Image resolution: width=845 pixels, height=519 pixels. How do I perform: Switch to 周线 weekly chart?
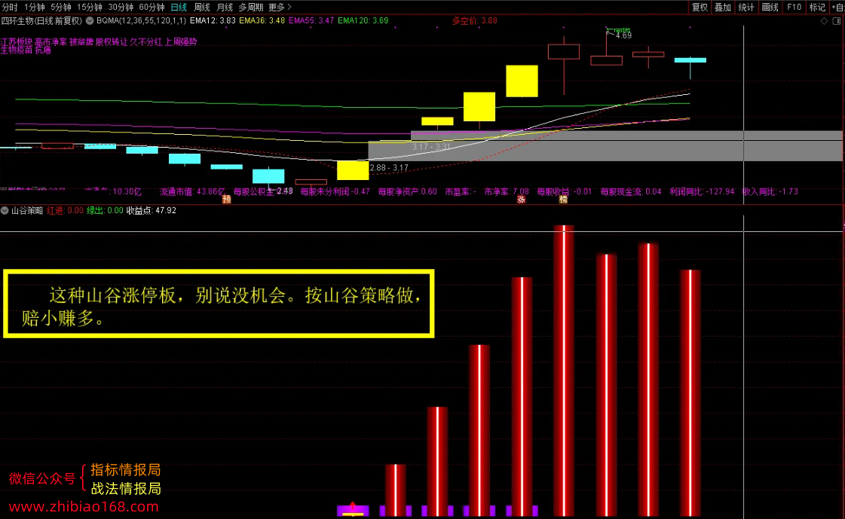(201, 7)
